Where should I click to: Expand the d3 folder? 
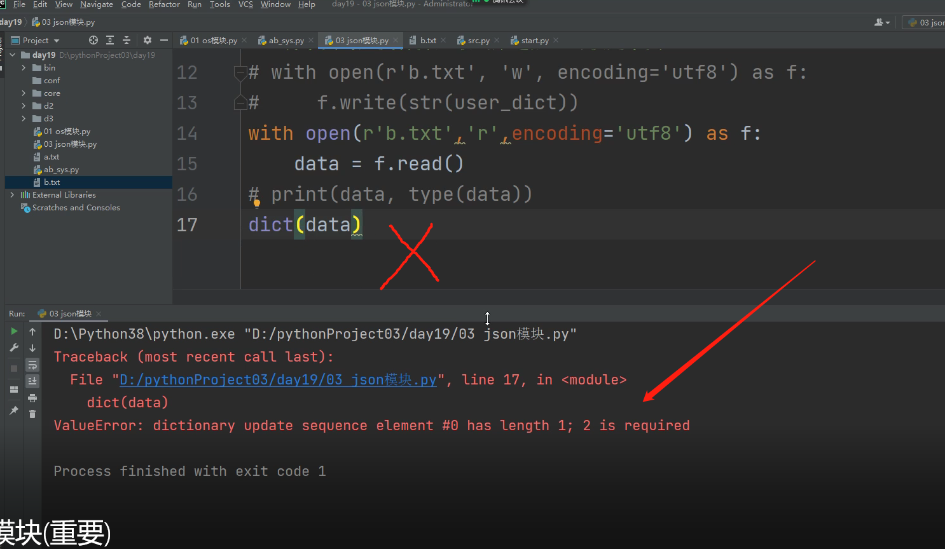click(24, 119)
